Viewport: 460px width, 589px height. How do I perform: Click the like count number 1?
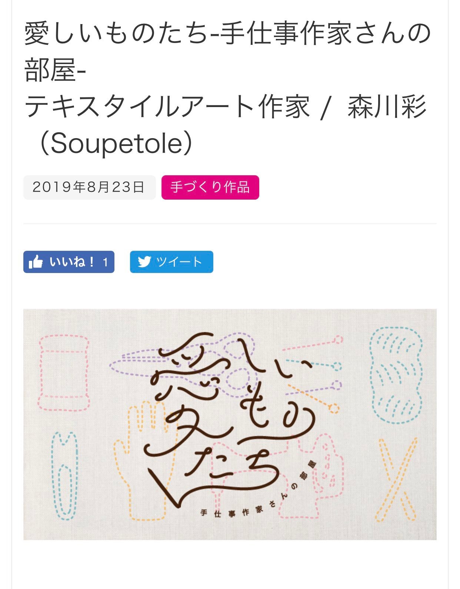[106, 262]
